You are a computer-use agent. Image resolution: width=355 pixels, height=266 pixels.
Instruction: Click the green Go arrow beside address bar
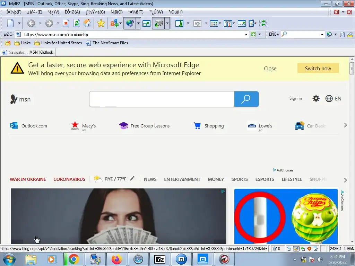point(253,34)
